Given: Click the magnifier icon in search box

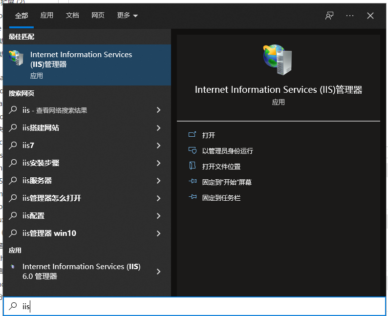Looking at the screenshot, I should click(13, 306).
